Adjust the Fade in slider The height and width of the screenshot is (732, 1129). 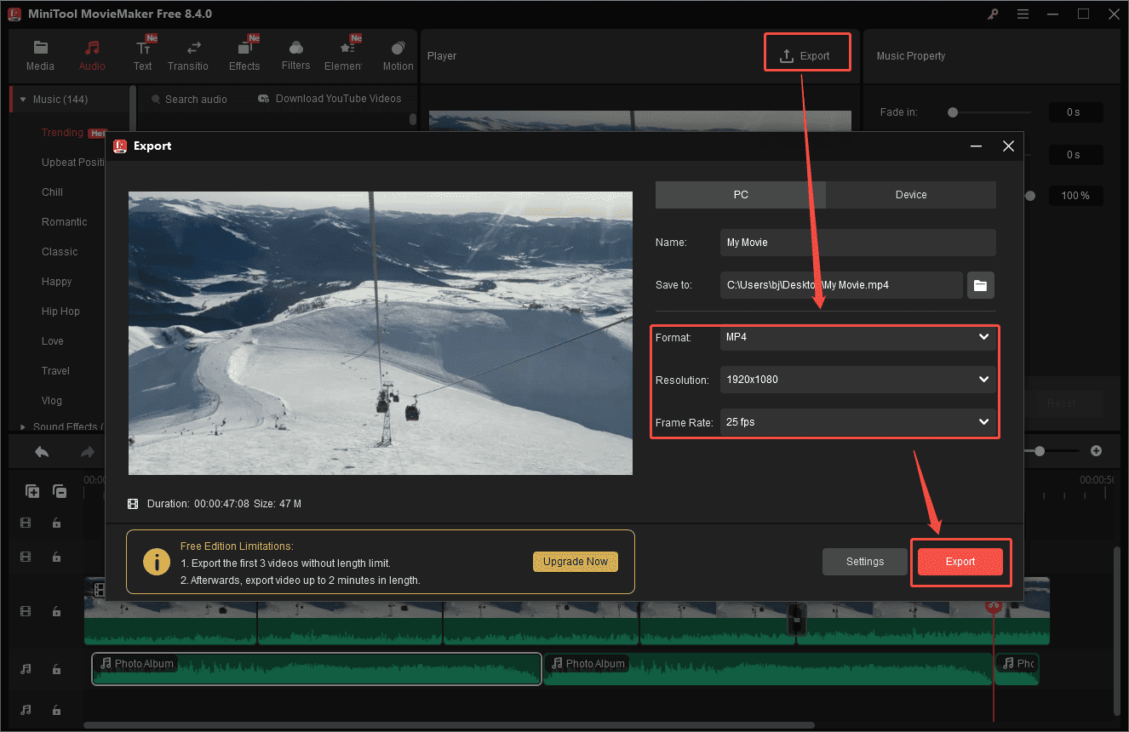(x=953, y=112)
